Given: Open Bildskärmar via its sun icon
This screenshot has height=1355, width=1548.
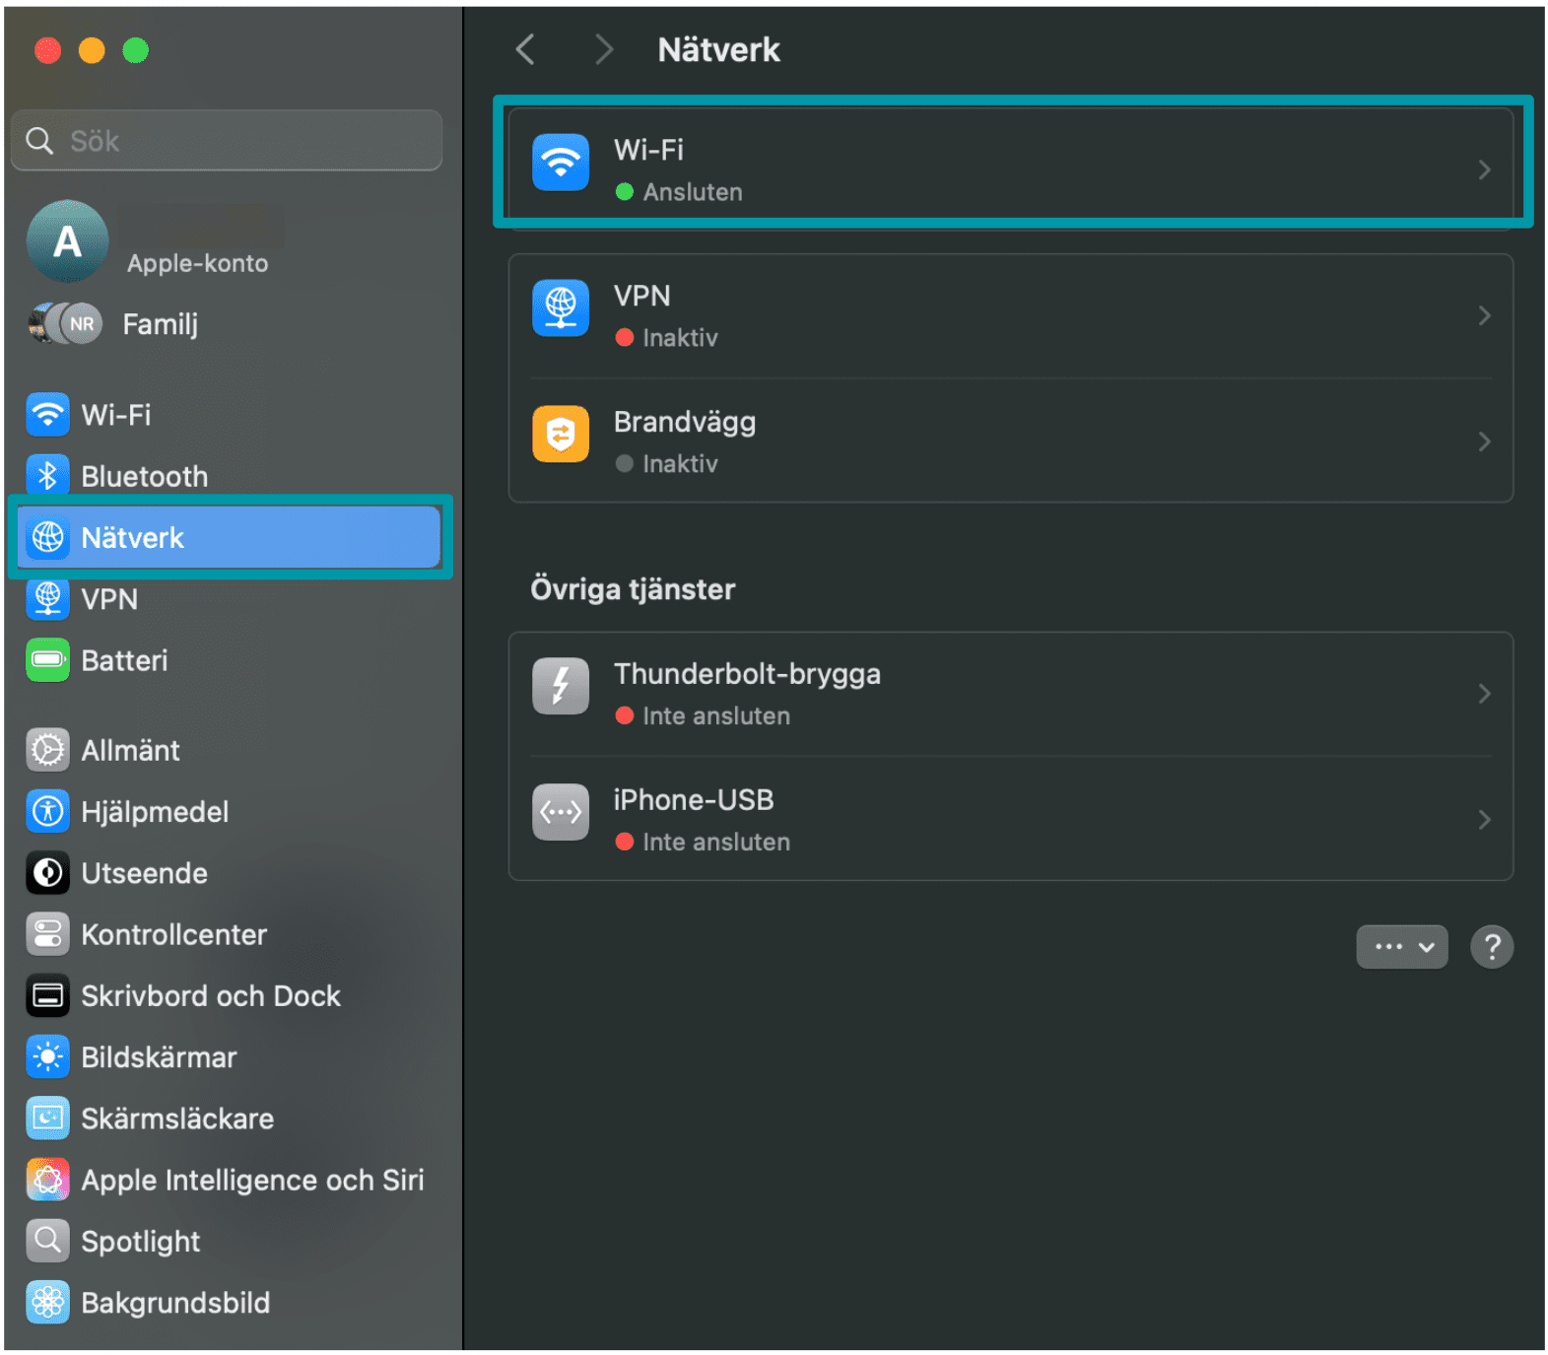Looking at the screenshot, I should tap(47, 1057).
